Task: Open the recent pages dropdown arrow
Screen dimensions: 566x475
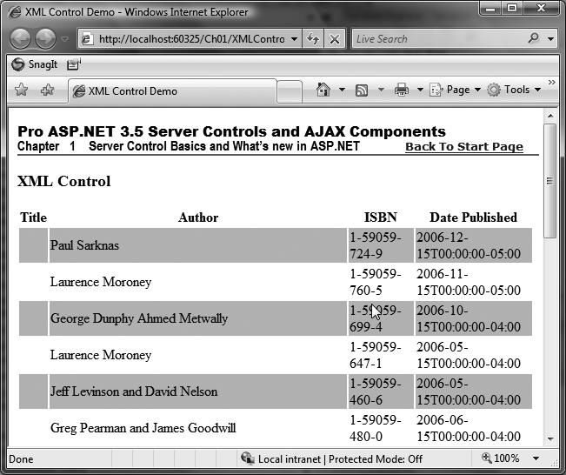Action: tap(65, 38)
